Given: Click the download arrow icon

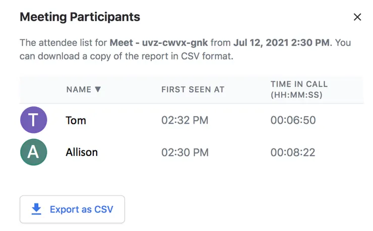Looking at the screenshot, I should pyautogui.click(x=36, y=209).
